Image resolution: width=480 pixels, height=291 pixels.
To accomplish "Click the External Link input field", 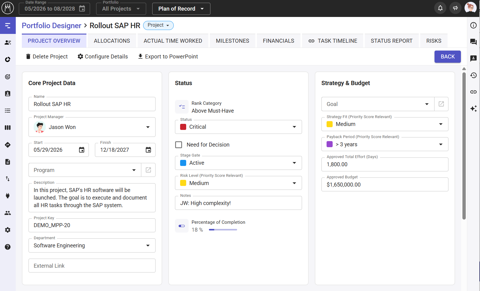I will [92, 266].
